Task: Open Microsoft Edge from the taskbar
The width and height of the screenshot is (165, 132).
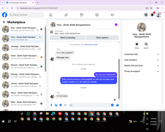Action: (53, 114)
